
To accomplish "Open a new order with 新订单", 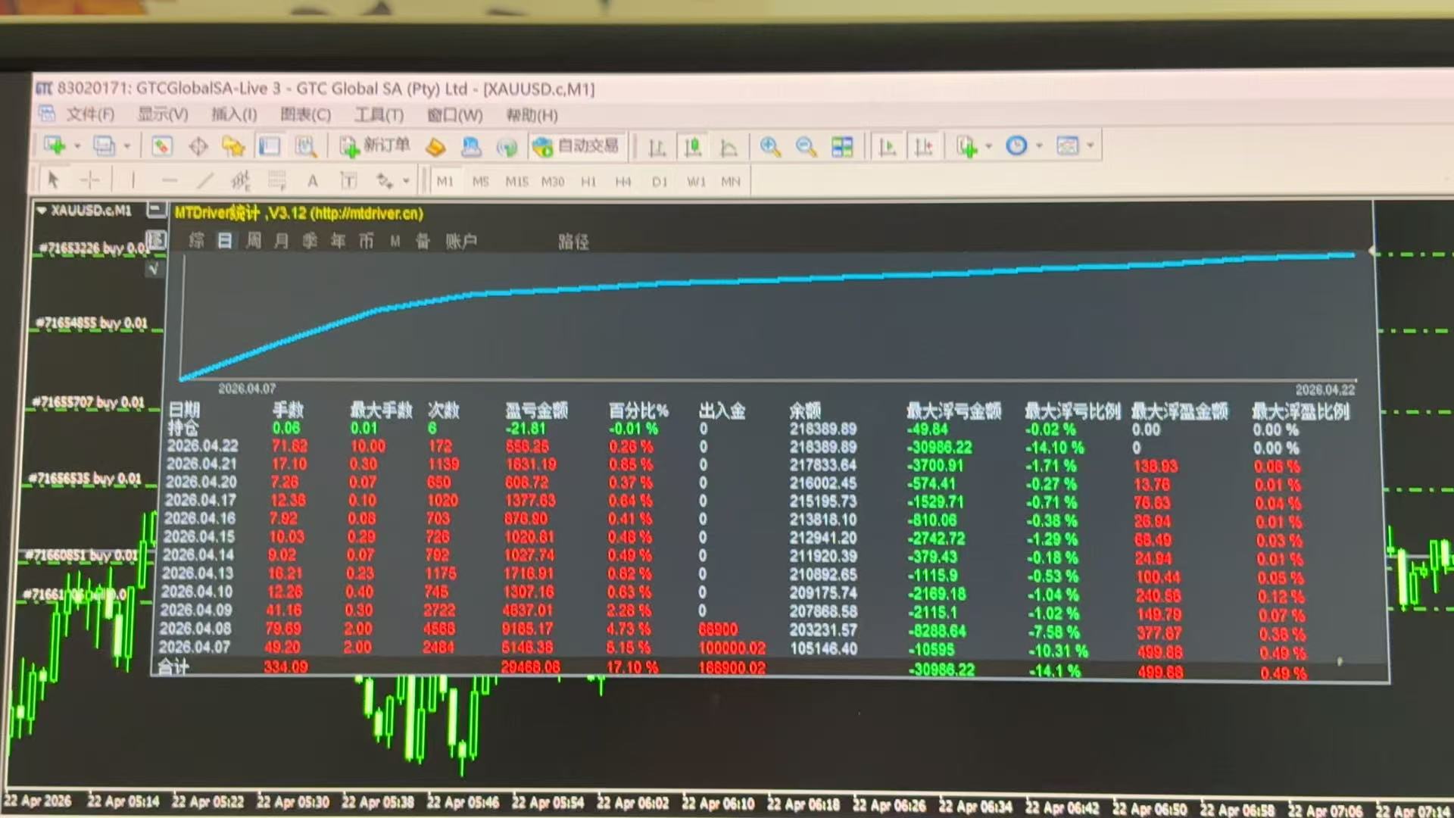I will tap(375, 146).
